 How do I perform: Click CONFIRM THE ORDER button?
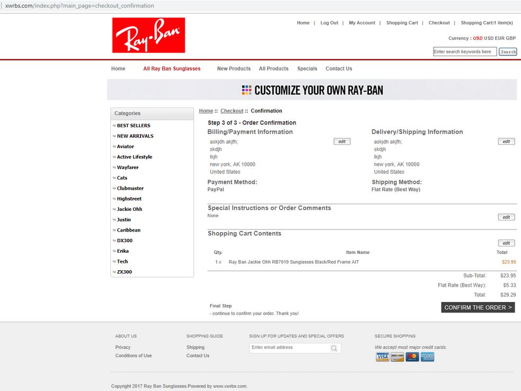pyautogui.click(x=478, y=308)
